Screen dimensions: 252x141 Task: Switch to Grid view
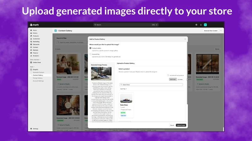[173, 80]
